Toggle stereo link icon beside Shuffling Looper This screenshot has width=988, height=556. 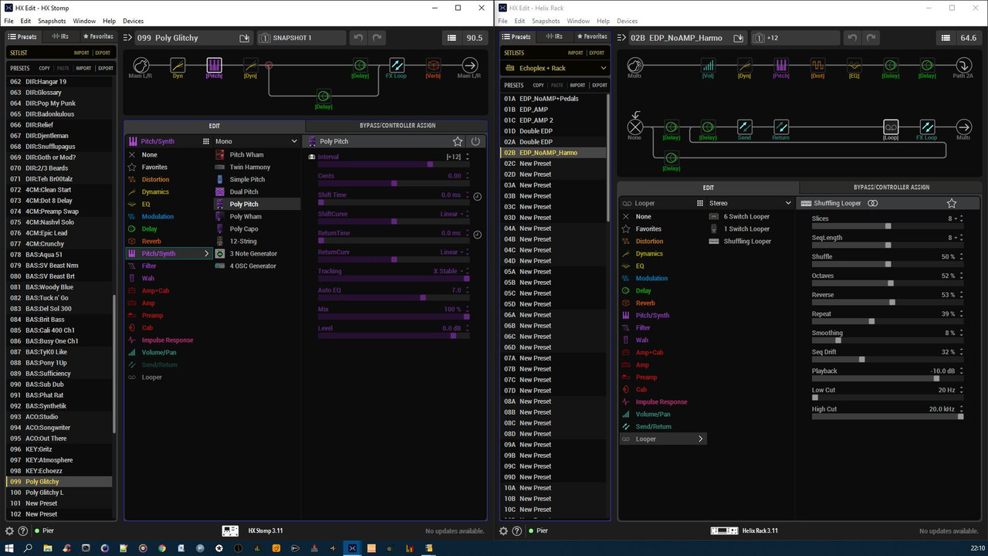click(x=873, y=203)
